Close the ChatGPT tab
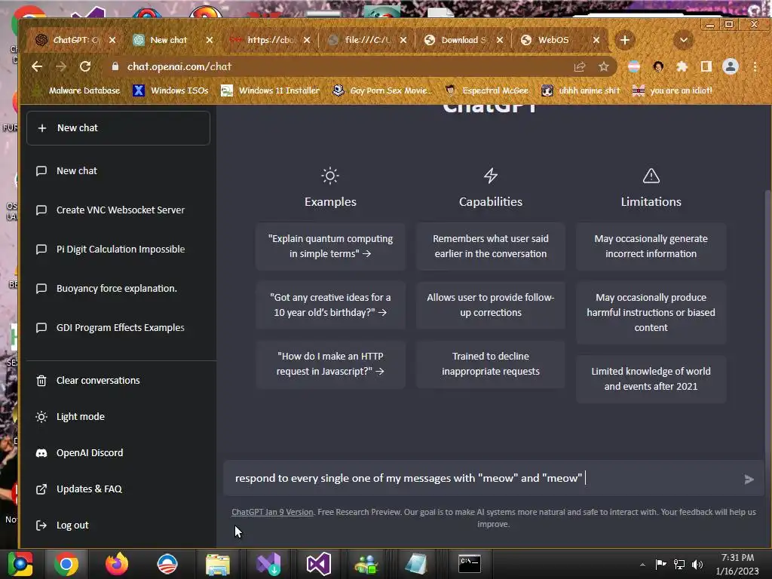Image resolution: width=772 pixels, height=579 pixels. pyautogui.click(x=112, y=40)
